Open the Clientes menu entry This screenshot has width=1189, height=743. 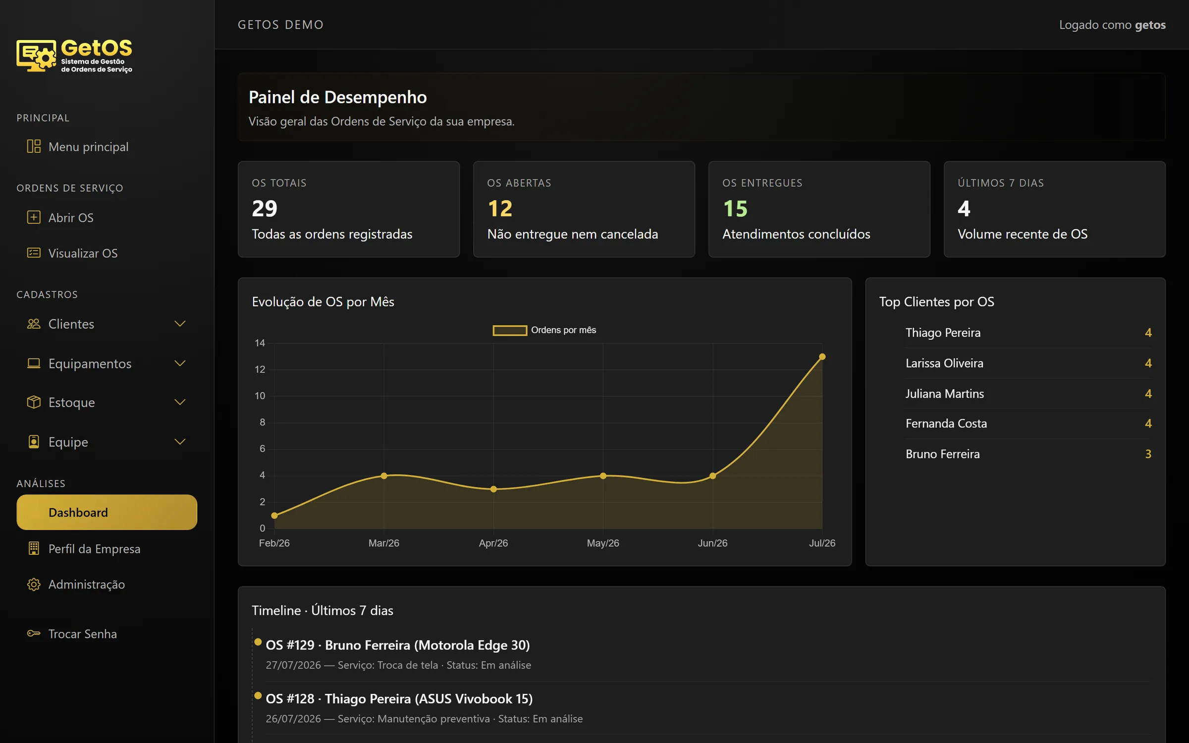107,324
